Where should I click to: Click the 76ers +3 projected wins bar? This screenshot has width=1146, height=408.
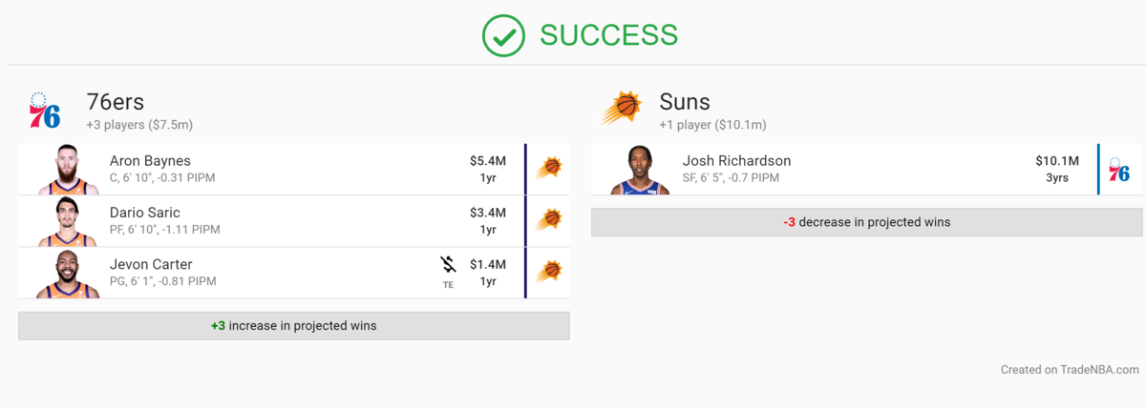pos(294,326)
